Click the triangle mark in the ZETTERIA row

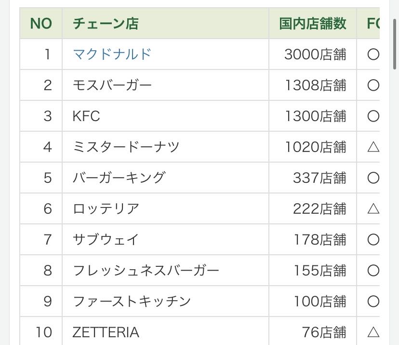pos(373,332)
